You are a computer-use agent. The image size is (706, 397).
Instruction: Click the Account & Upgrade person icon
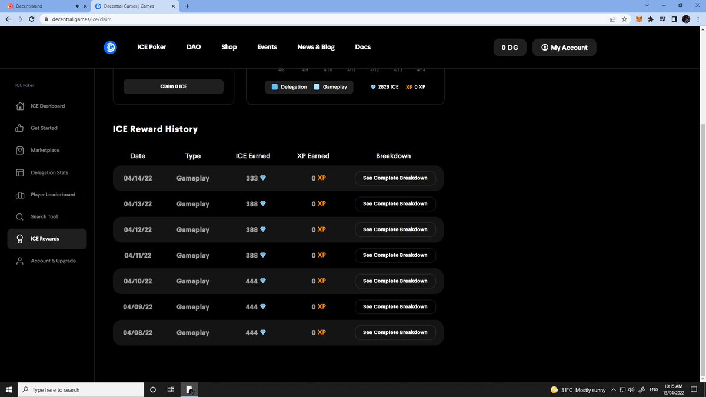(19, 261)
